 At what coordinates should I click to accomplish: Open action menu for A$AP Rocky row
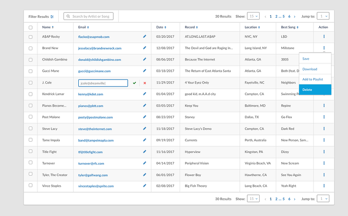click(324, 37)
